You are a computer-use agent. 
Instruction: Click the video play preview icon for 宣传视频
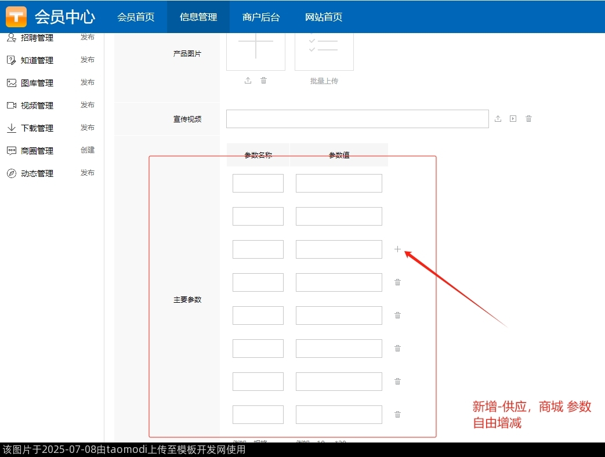click(513, 118)
